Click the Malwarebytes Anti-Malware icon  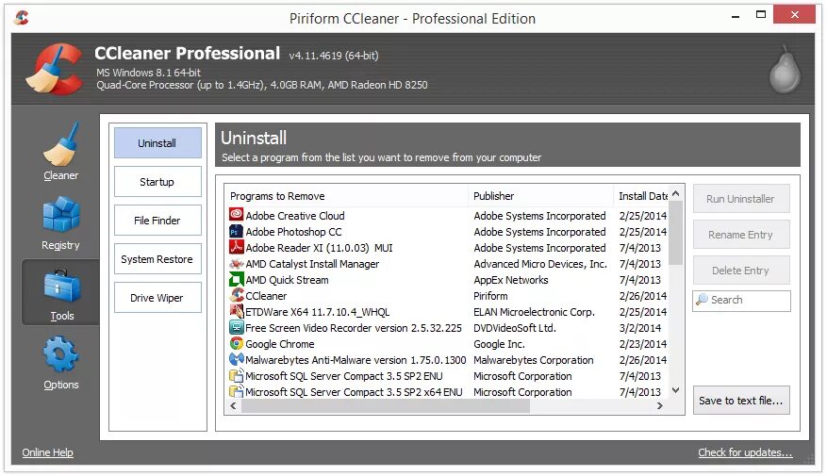[237, 359]
